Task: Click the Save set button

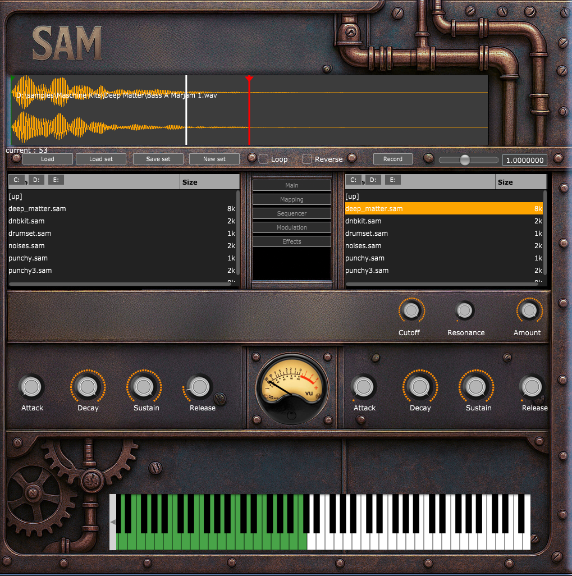Action: tap(158, 159)
